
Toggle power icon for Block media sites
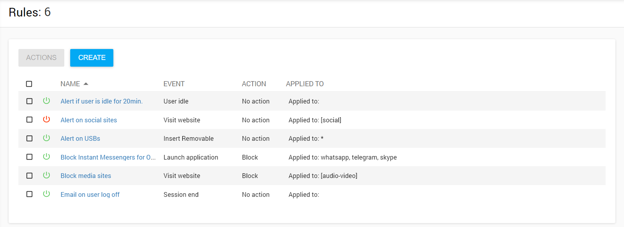click(46, 175)
